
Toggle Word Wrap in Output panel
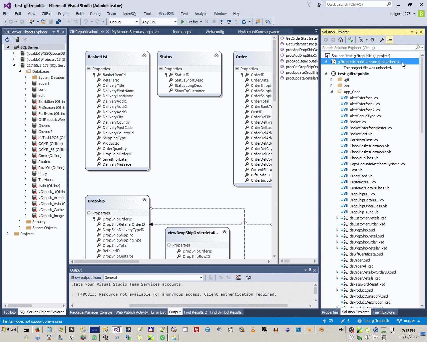click(248, 278)
